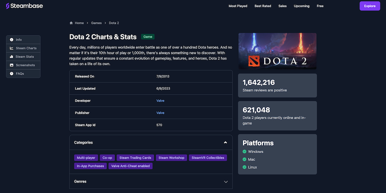Viewport: 386px width, 193px height.
Task: Click the Steam Charts line-graph icon
Action: click(11, 48)
